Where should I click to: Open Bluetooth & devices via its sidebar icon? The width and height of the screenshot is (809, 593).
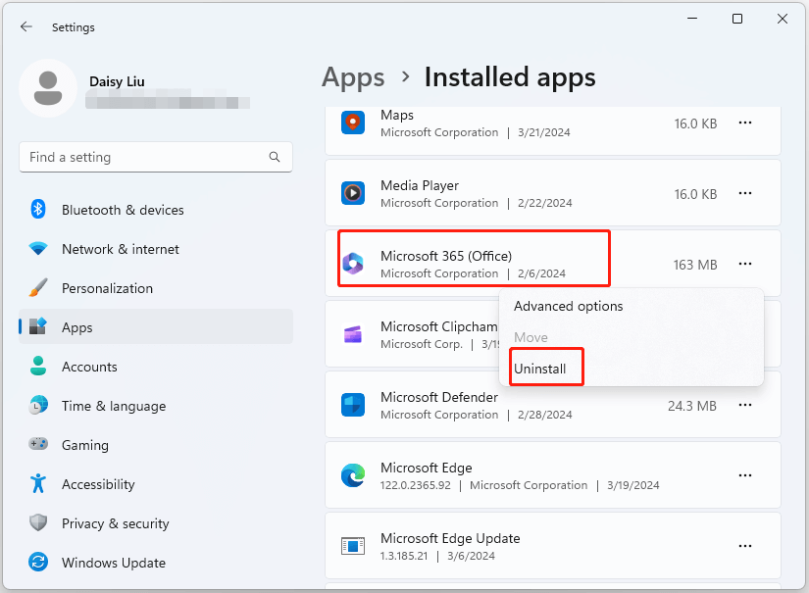(x=38, y=210)
